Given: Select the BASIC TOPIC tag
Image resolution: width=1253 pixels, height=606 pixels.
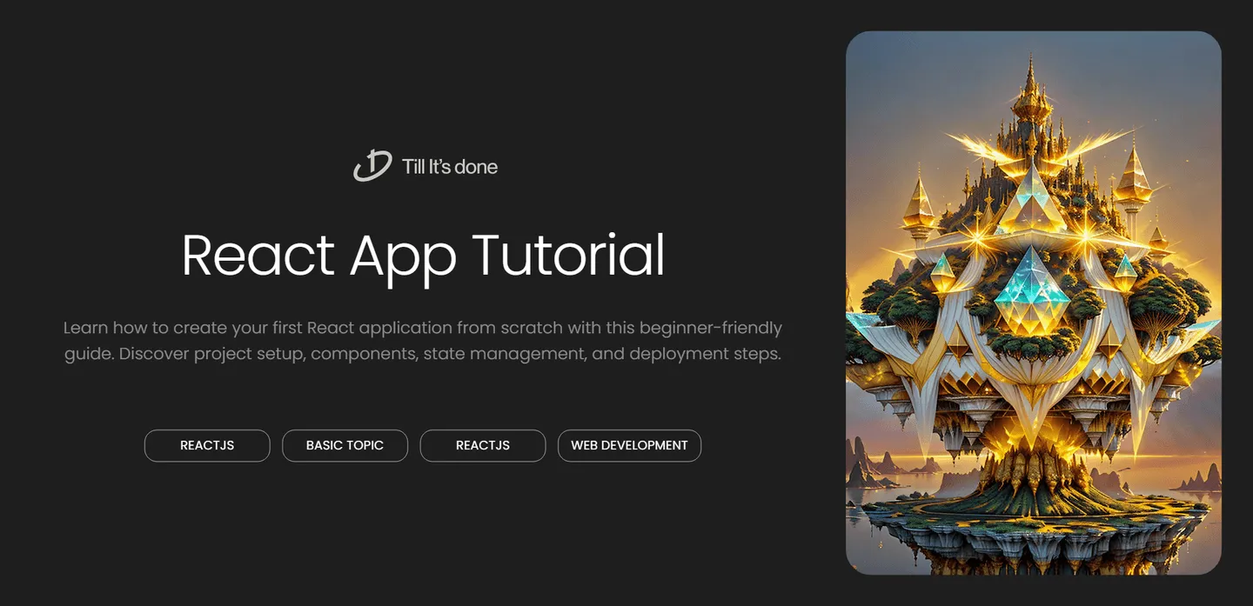Looking at the screenshot, I should [x=345, y=445].
